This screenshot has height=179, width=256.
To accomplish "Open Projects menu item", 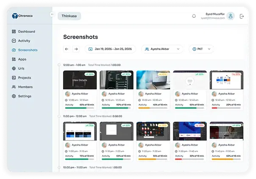I will tap(21, 78).
